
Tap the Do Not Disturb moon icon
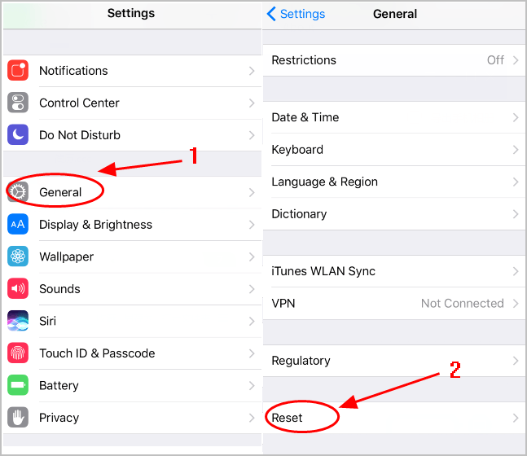tap(18, 134)
